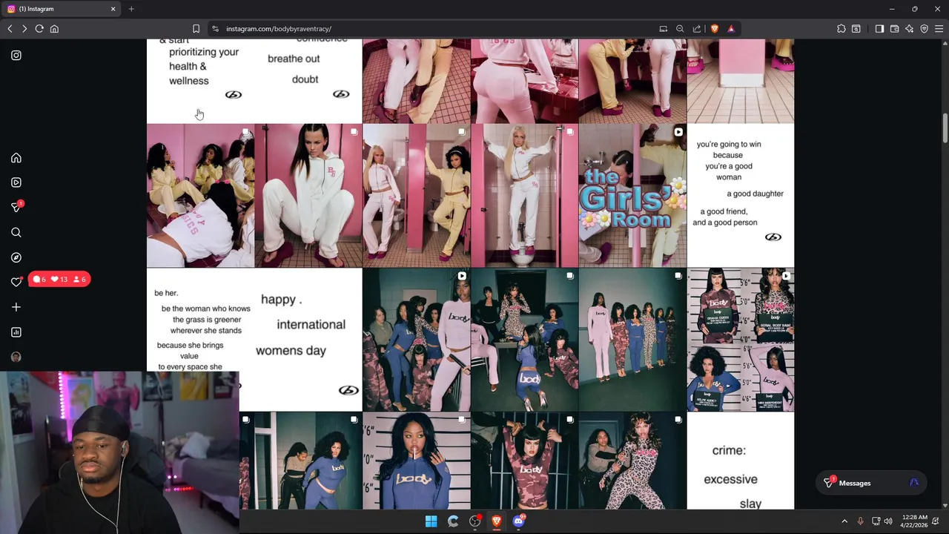The height and width of the screenshot is (534, 949).
Task: Open the Windows Start menu
Action: coord(431,521)
